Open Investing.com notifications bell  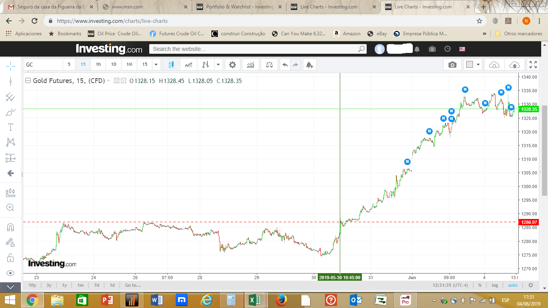click(417, 49)
